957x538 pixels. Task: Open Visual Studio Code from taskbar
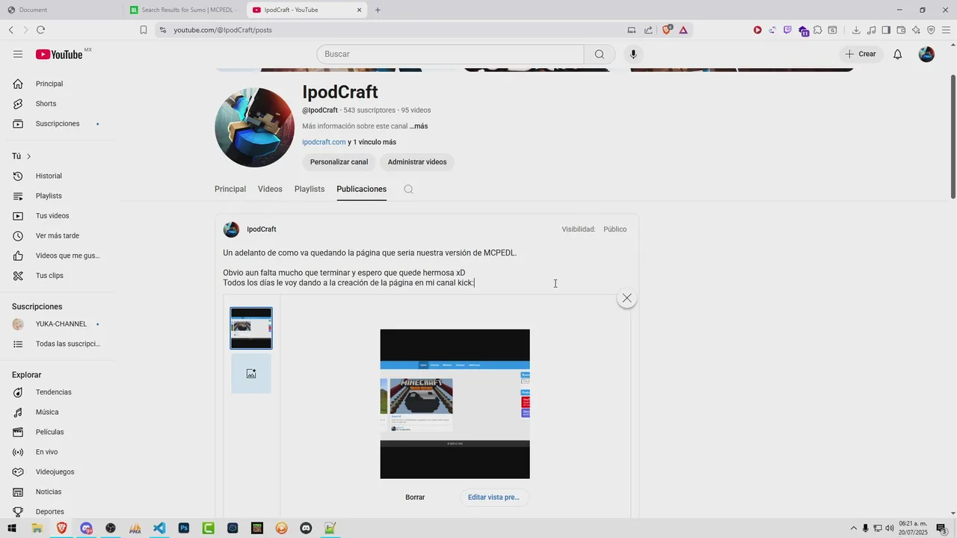159,528
